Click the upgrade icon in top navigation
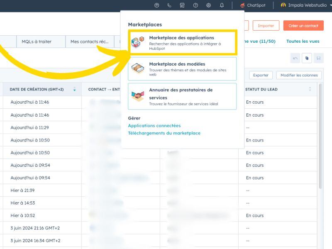Image resolution: width=332 pixels, height=249 pixels. click(157, 5)
